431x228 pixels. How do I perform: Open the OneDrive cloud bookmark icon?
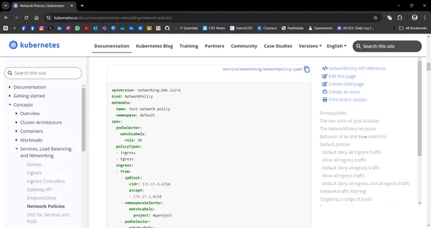tap(122, 28)
